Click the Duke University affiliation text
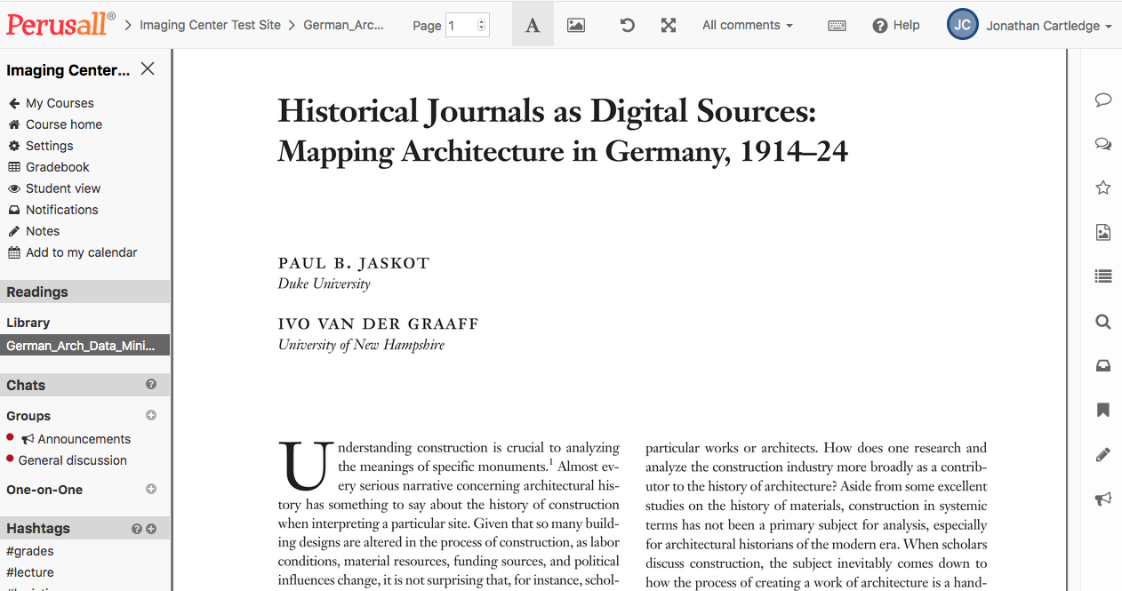 click(324, 284)
